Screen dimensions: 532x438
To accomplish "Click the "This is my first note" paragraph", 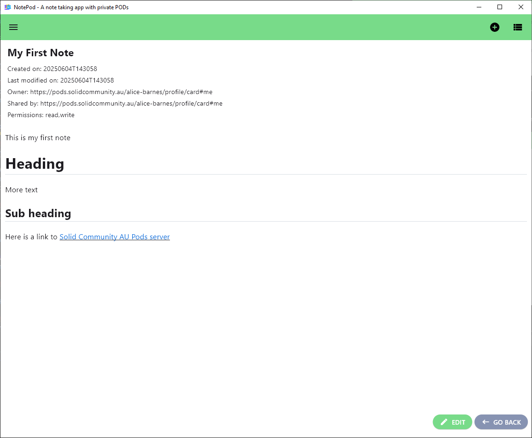I will click(x=38, y=138).
